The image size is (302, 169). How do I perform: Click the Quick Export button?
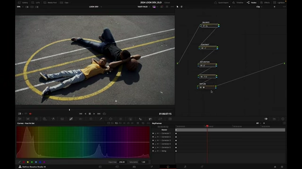point(221,2)
